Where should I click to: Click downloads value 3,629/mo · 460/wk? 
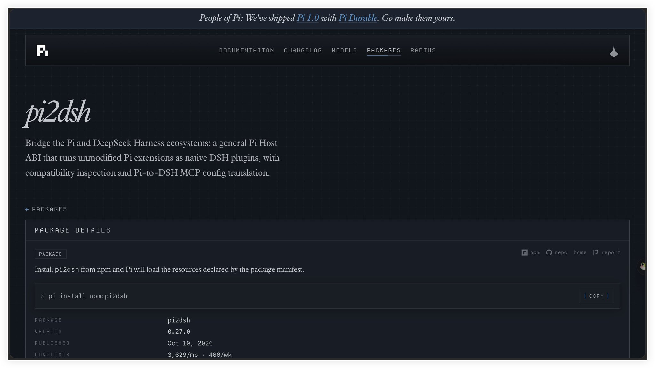[x=200, y=355]
